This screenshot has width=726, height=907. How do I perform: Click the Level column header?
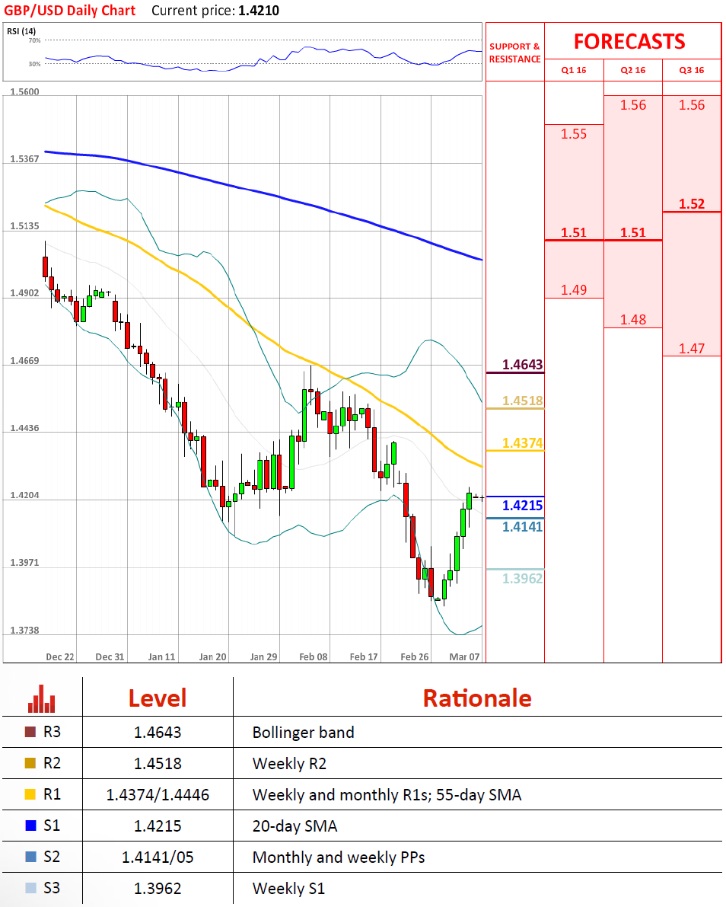(158, 698)
